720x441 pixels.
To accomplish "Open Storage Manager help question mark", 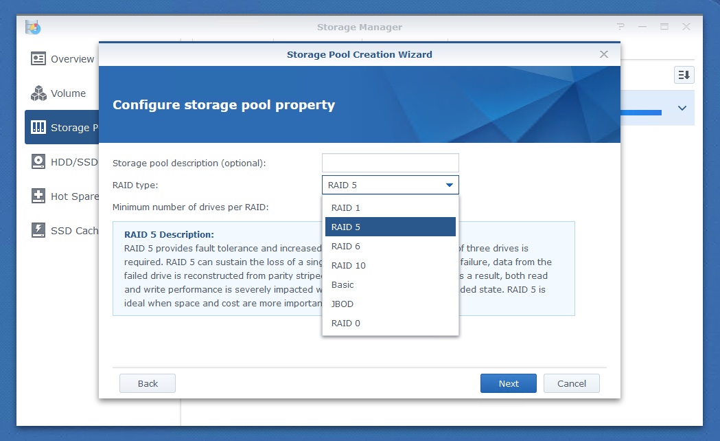I will point(620,27).
